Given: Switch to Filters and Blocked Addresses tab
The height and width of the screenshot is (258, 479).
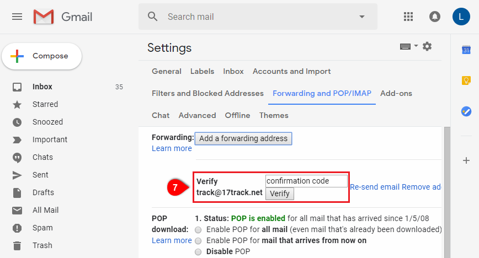Looking at the screenshot, I should [x=207, y=93].
